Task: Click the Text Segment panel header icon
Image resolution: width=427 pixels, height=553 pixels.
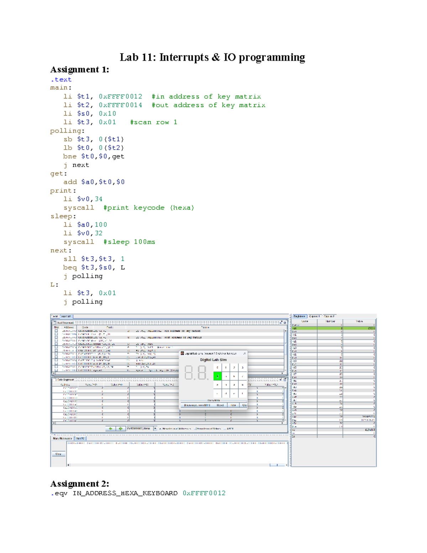Action: click(x=55, y=322)
